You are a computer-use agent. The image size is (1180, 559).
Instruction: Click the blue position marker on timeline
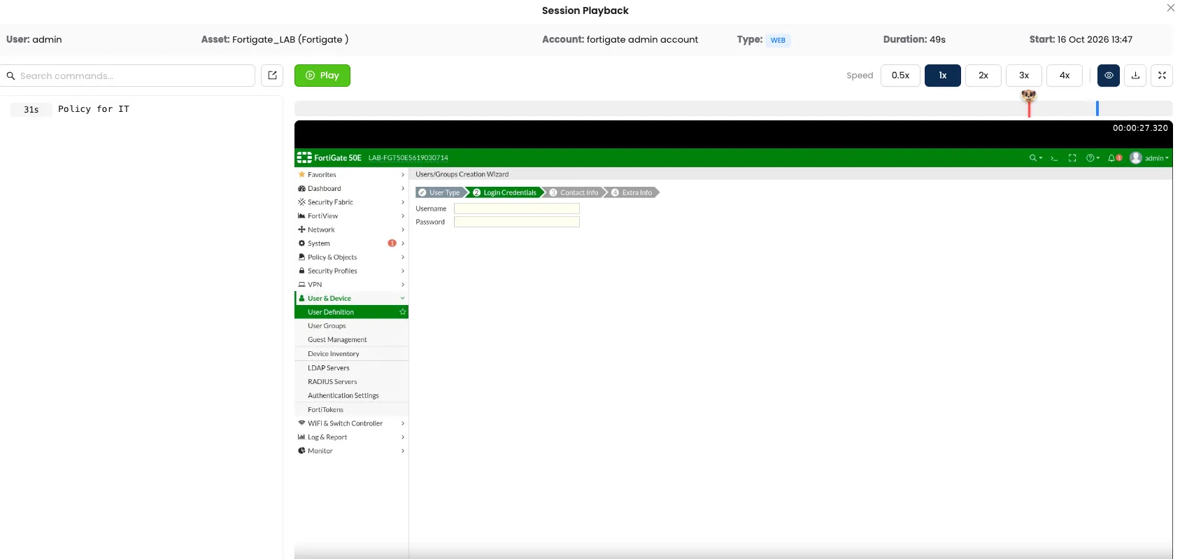pos(1097,108)
